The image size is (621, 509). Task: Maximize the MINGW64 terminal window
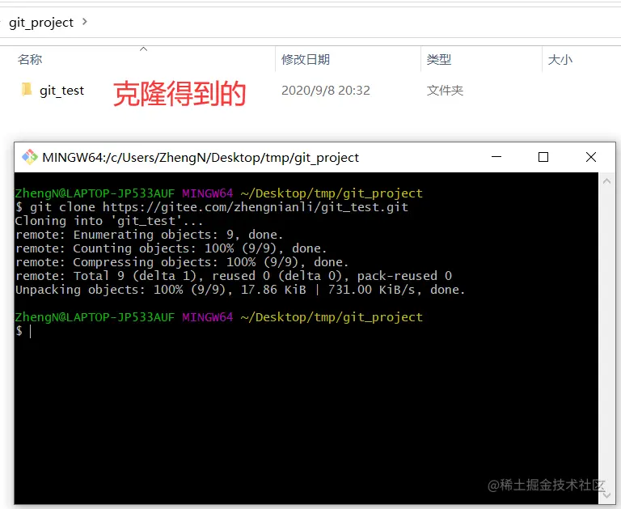tap(543, 157)
